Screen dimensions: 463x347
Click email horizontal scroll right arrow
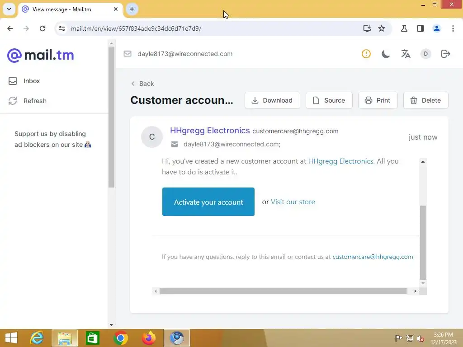(x=416, y=291)
